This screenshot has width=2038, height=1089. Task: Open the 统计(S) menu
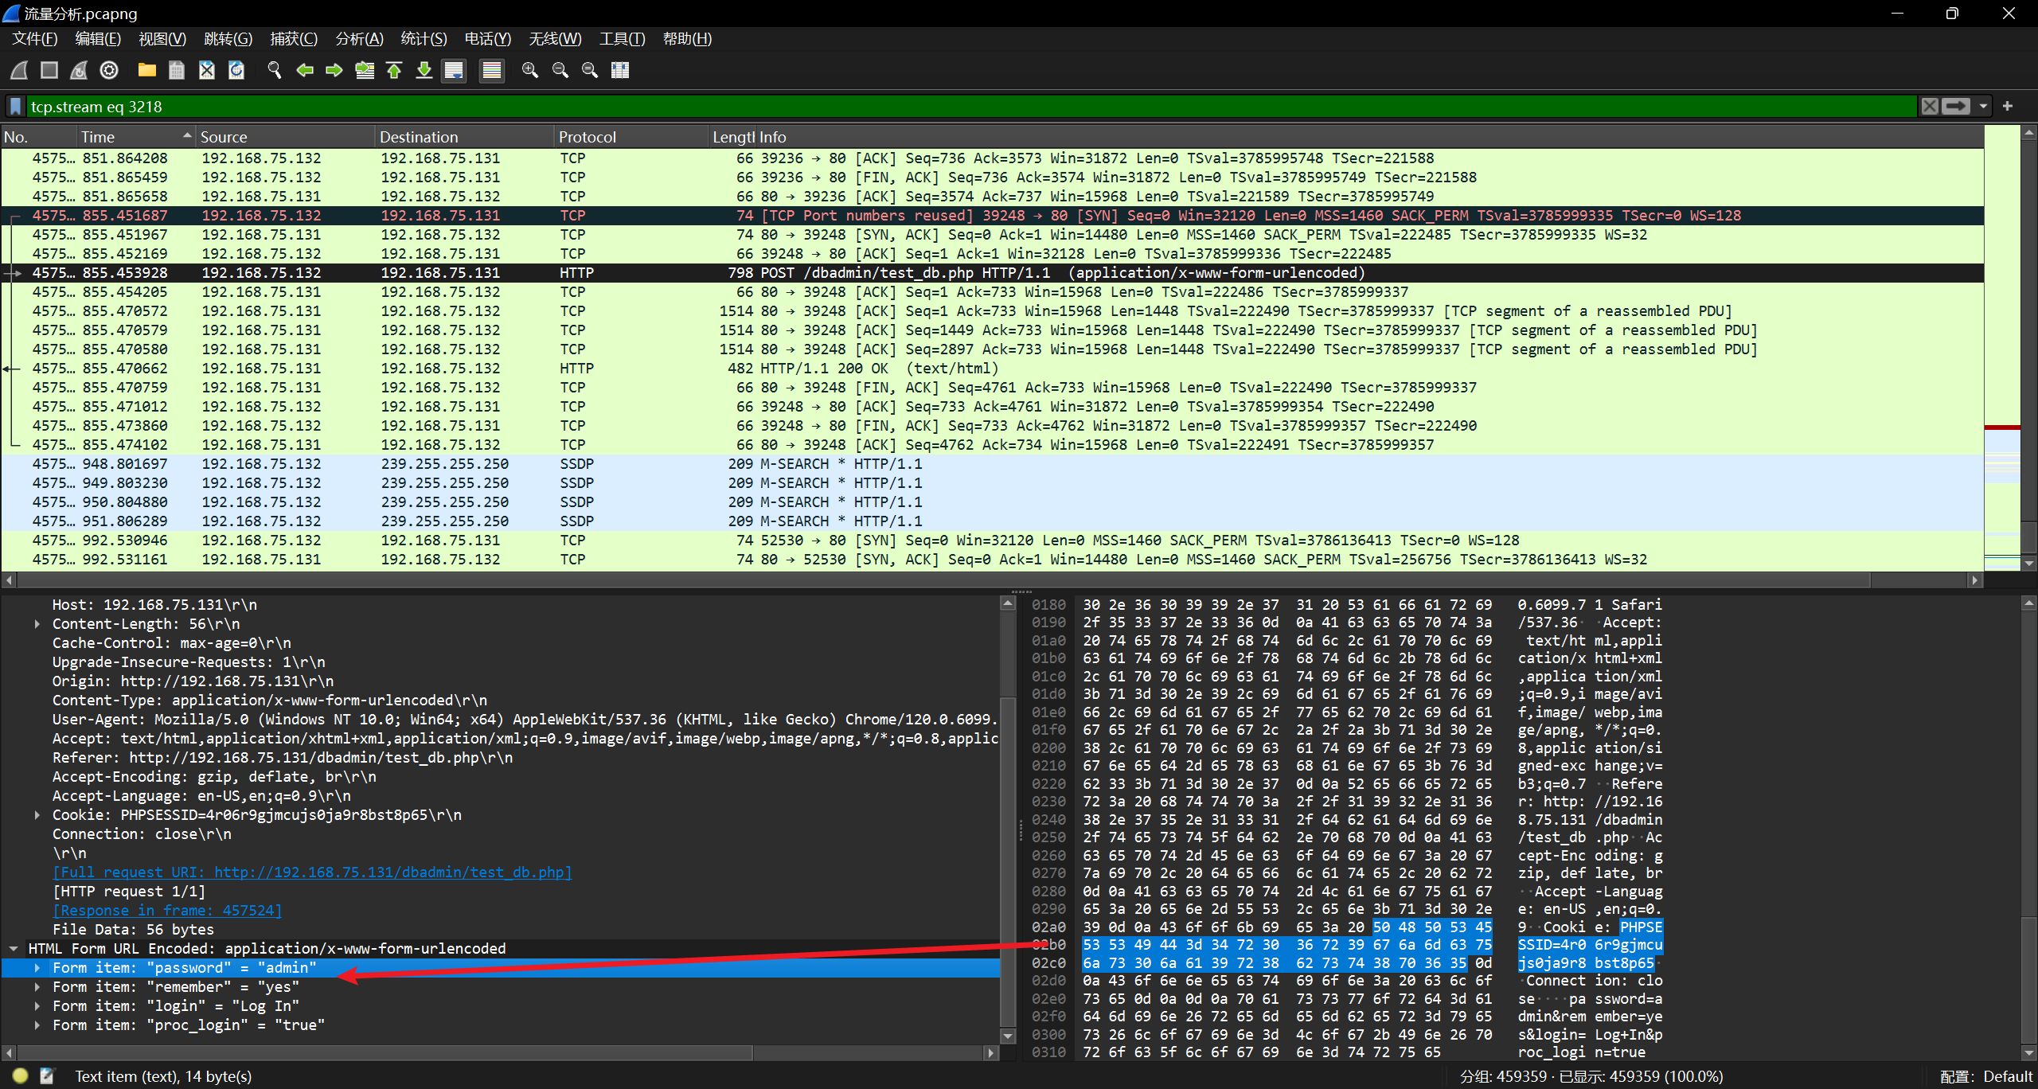[423, 38]
